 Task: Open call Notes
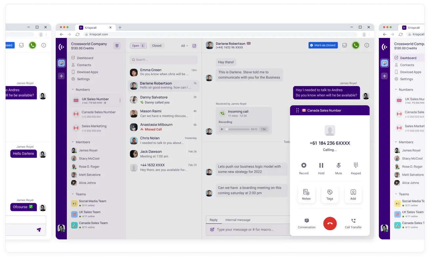306,195
